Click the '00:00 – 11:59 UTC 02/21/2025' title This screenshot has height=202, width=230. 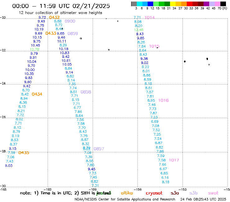(x=61, y=6)
